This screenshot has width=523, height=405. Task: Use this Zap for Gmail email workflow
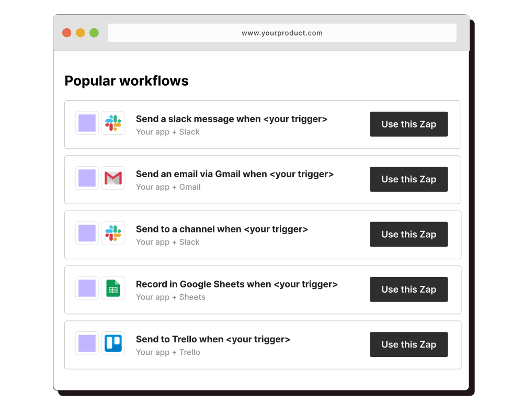(408, 179)
